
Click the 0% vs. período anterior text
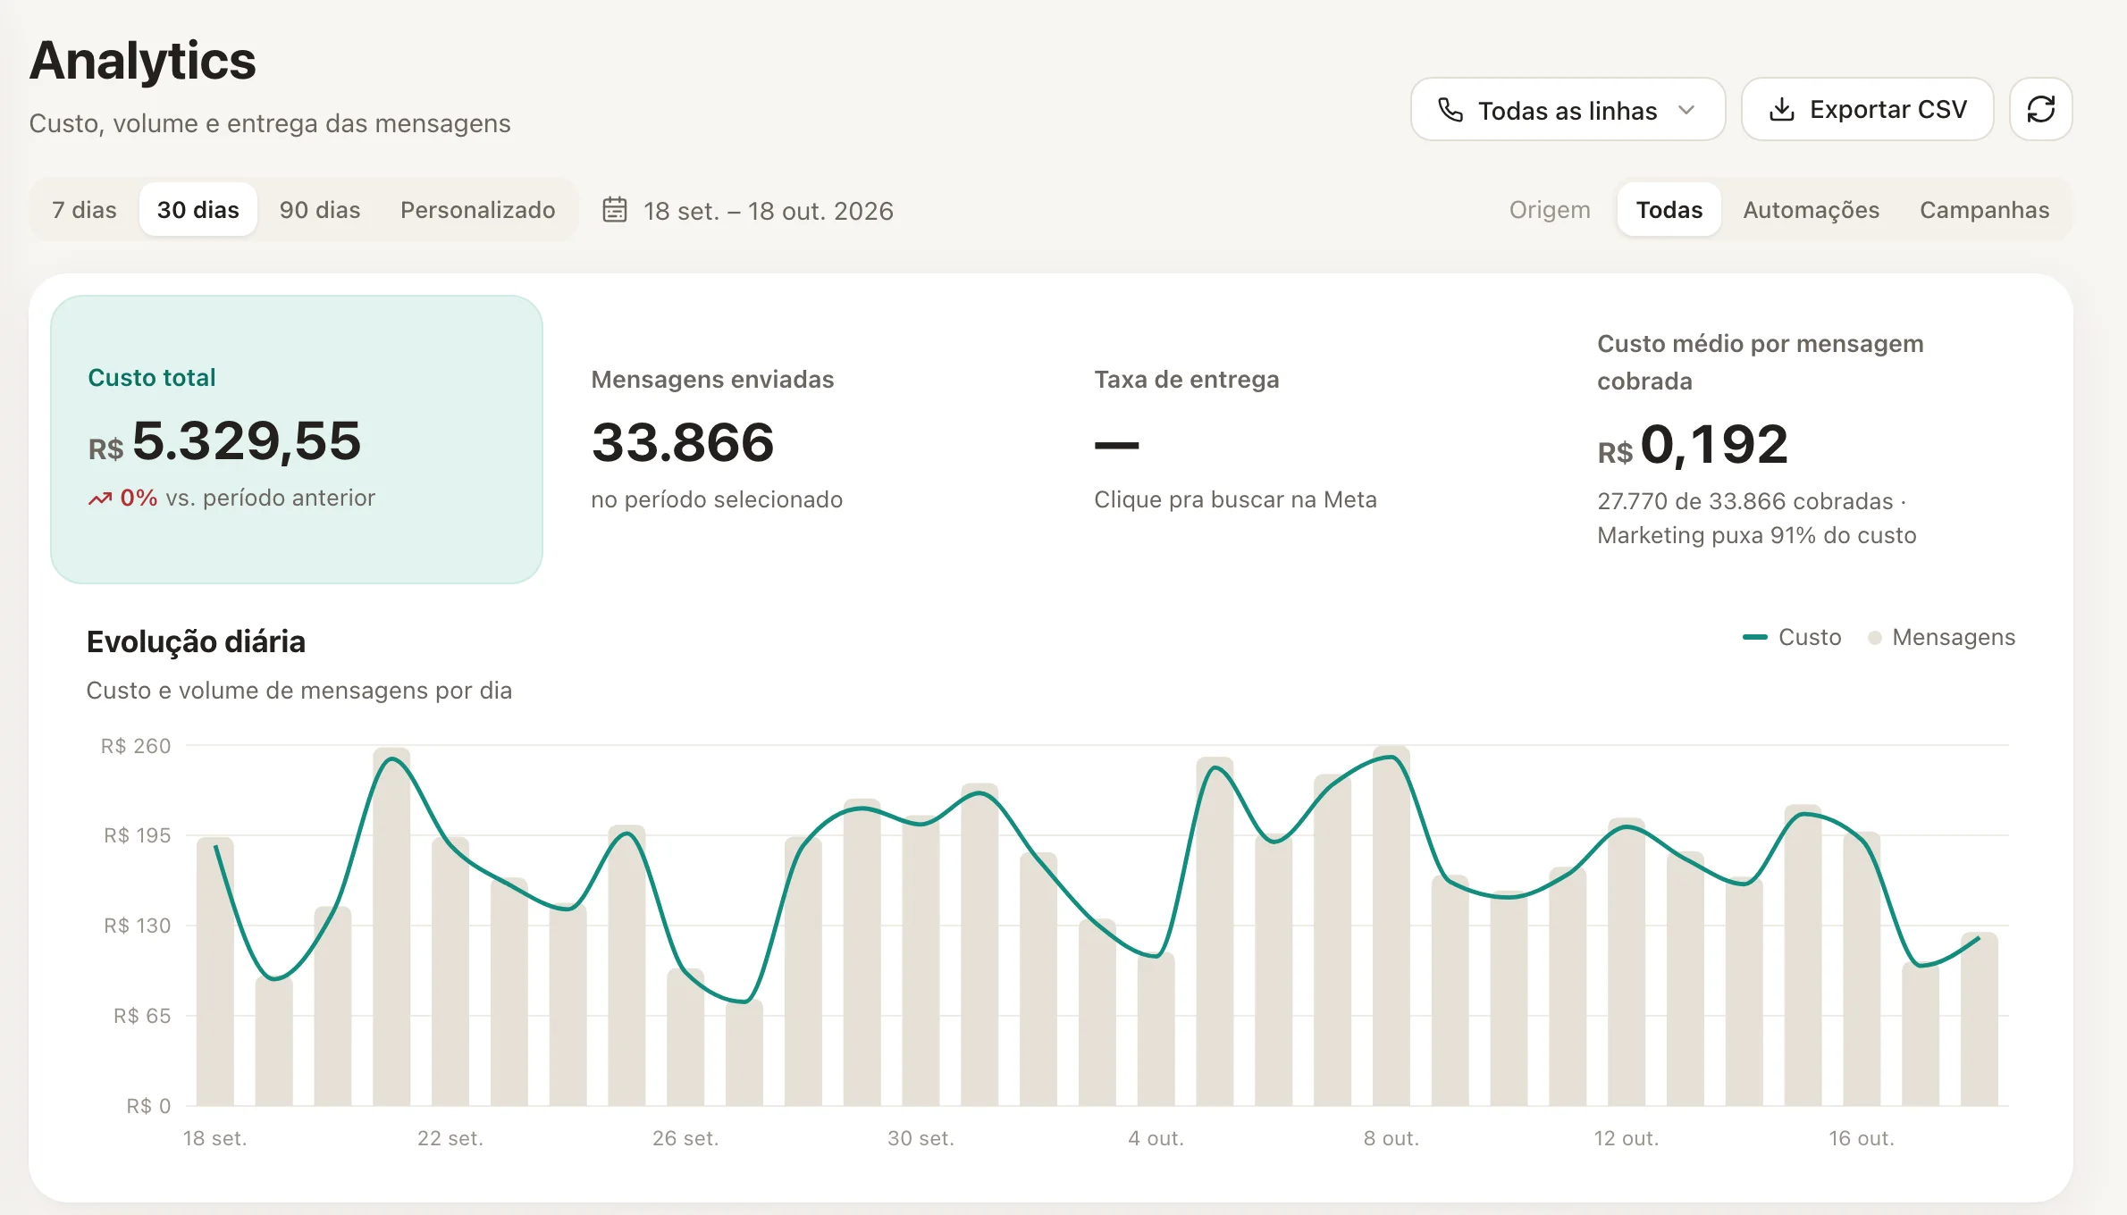248,498
